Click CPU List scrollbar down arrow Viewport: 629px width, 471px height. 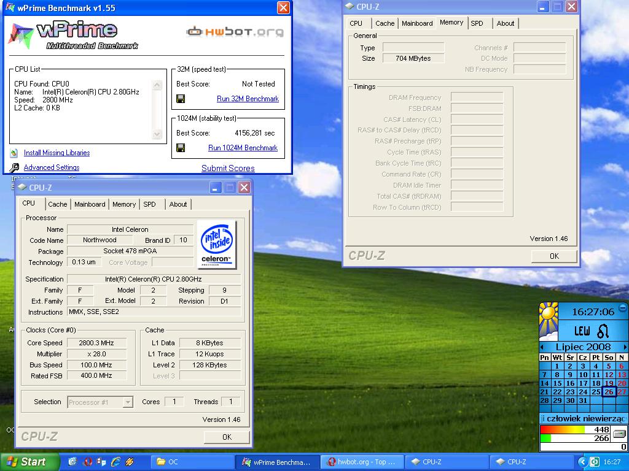[157, 134]
